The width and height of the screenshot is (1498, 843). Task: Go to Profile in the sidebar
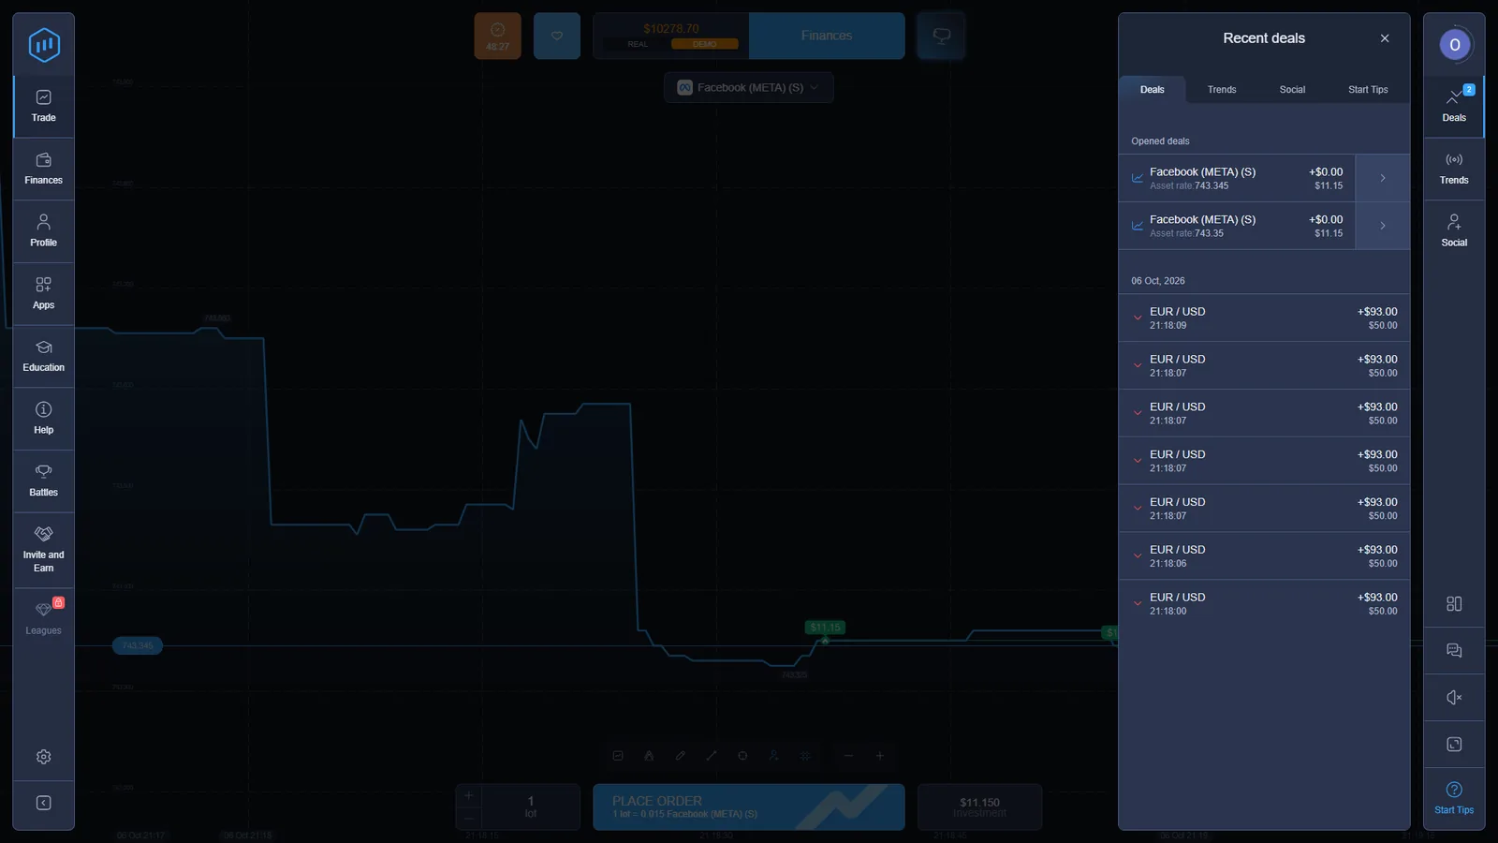coord(43,231)
